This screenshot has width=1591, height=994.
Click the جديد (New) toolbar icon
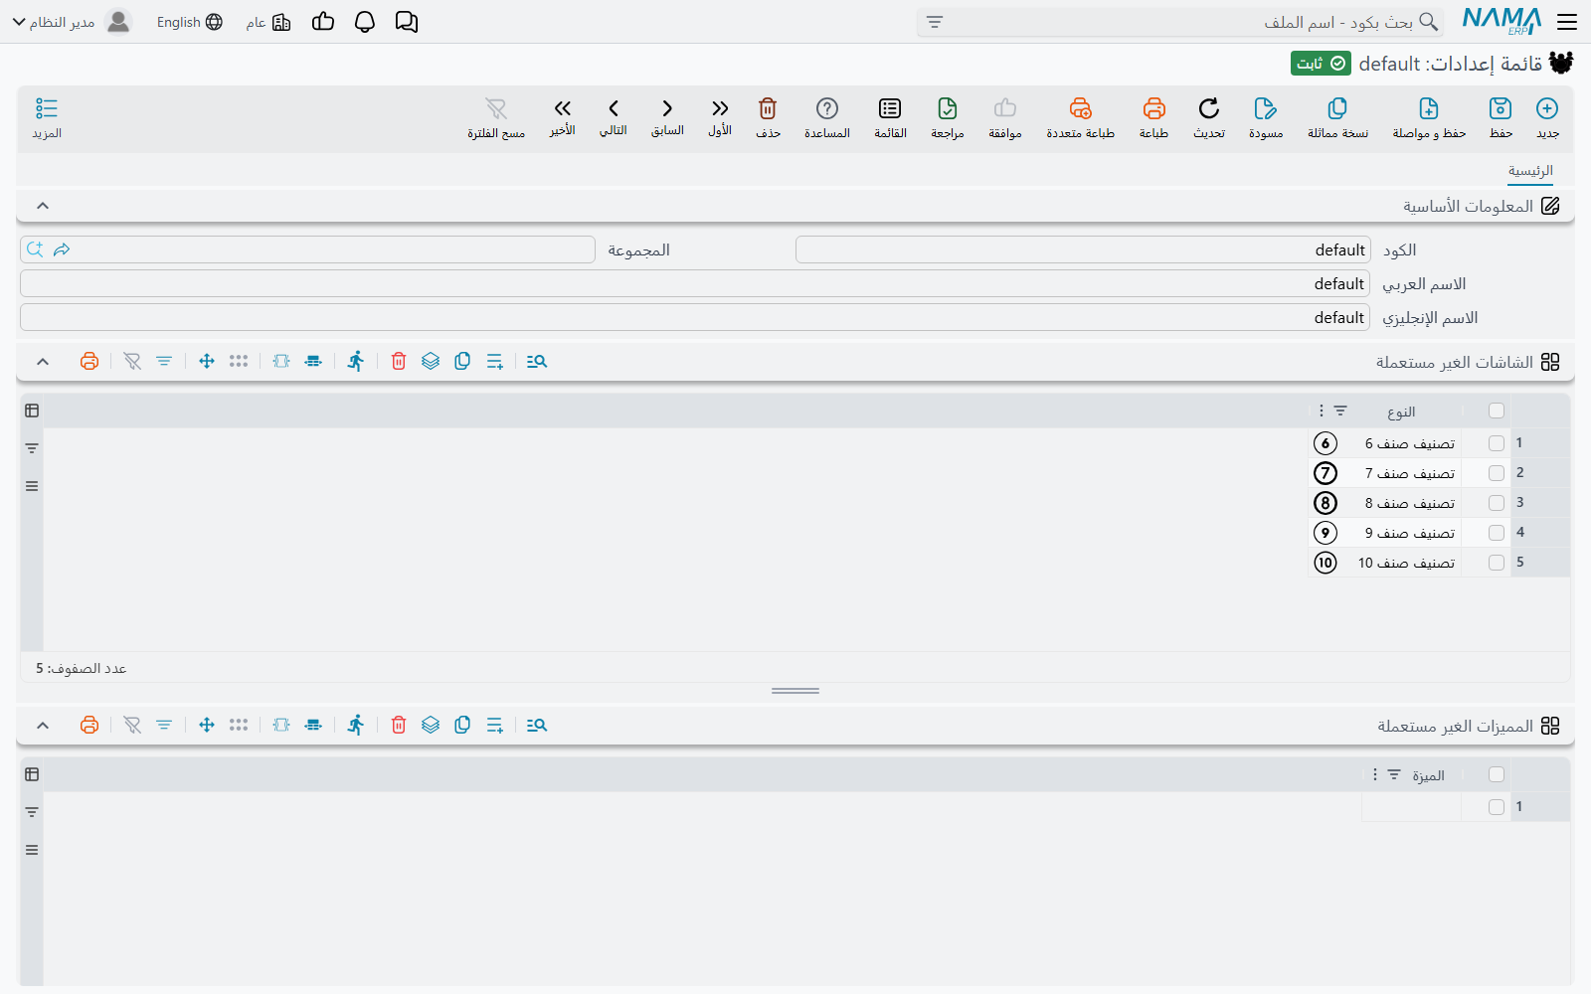click(x=1547, y=108)
